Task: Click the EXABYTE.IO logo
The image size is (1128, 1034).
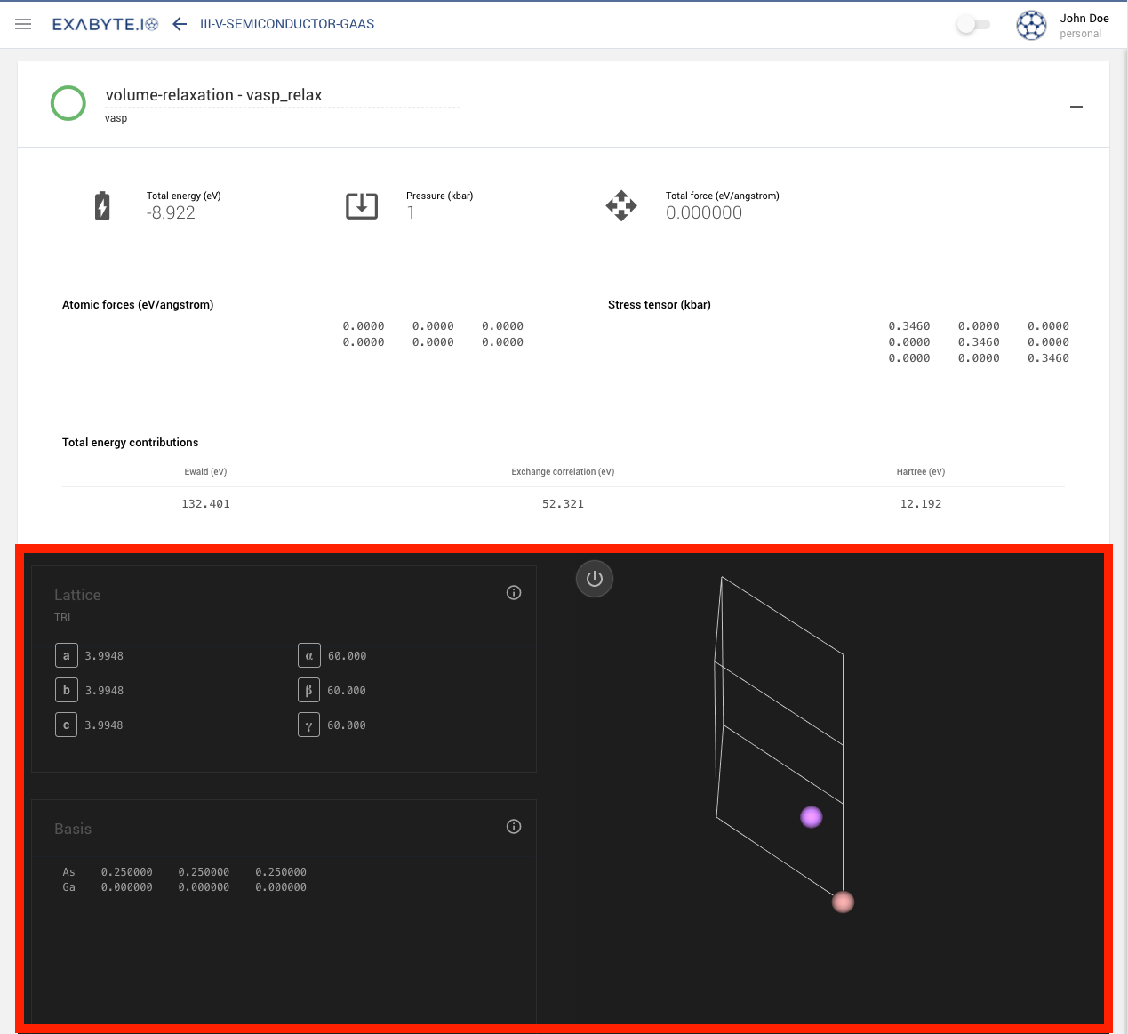Action: pos(105,24)
